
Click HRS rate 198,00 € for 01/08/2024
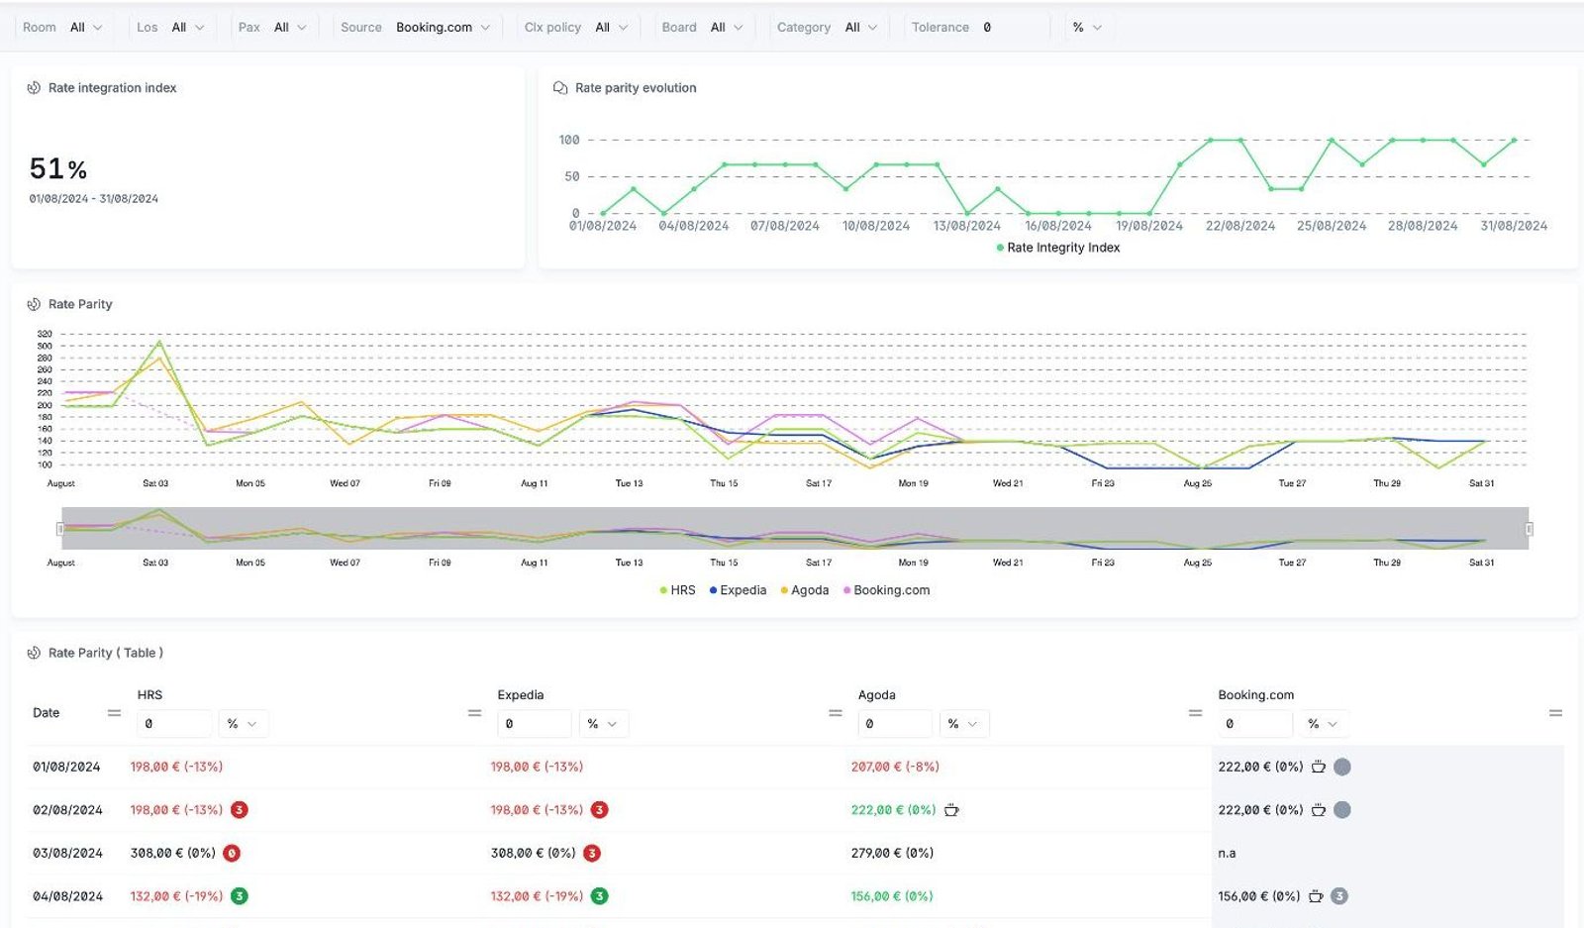click(x=177, y=767)
